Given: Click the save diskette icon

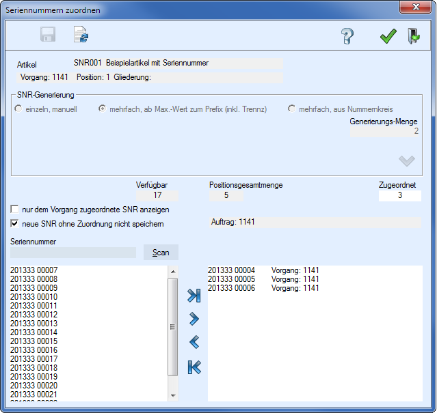Looking at the screenshot, I should [x=48, y=35].
